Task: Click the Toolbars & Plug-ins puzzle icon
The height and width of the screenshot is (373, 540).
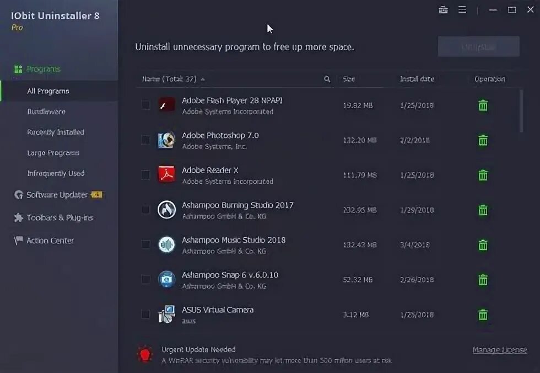Action: pyautogui.click(x=18, y=217)
